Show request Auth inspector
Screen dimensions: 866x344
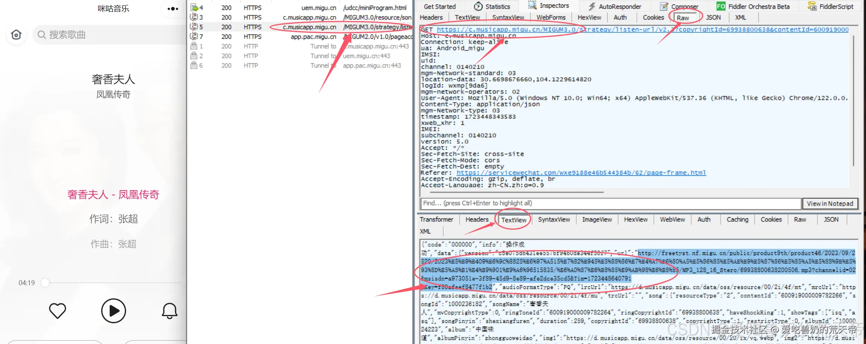click(620, 17)
